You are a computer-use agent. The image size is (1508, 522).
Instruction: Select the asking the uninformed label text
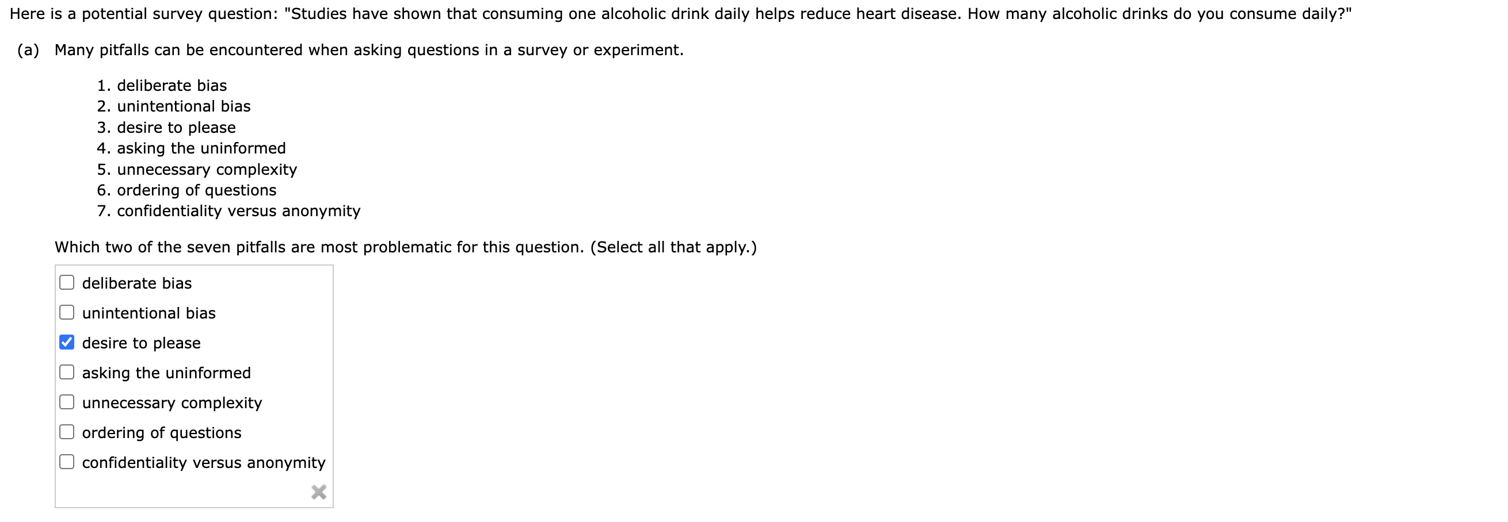point(166,372)
